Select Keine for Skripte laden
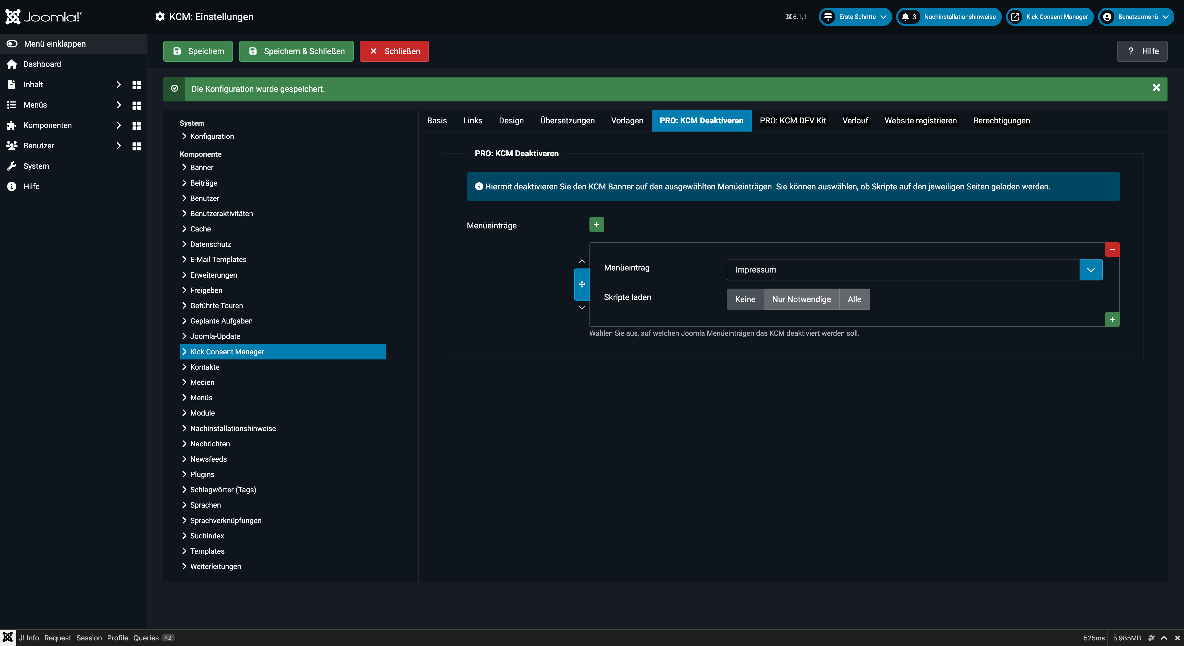 (745, 299)
